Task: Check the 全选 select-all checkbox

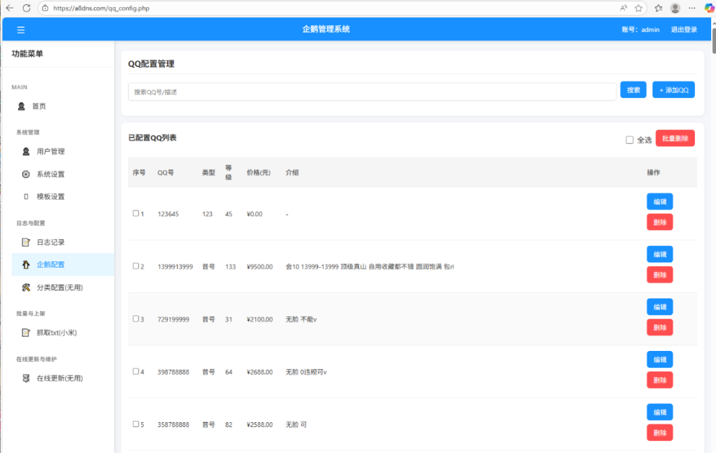Action: (629, 140)
